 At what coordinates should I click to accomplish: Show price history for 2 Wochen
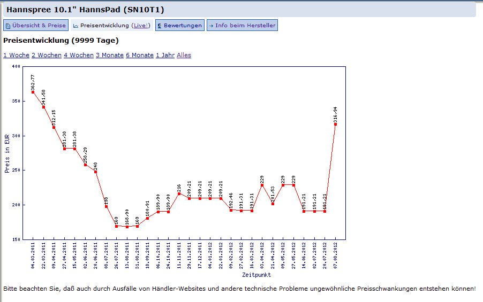click(x=47, y=55)
